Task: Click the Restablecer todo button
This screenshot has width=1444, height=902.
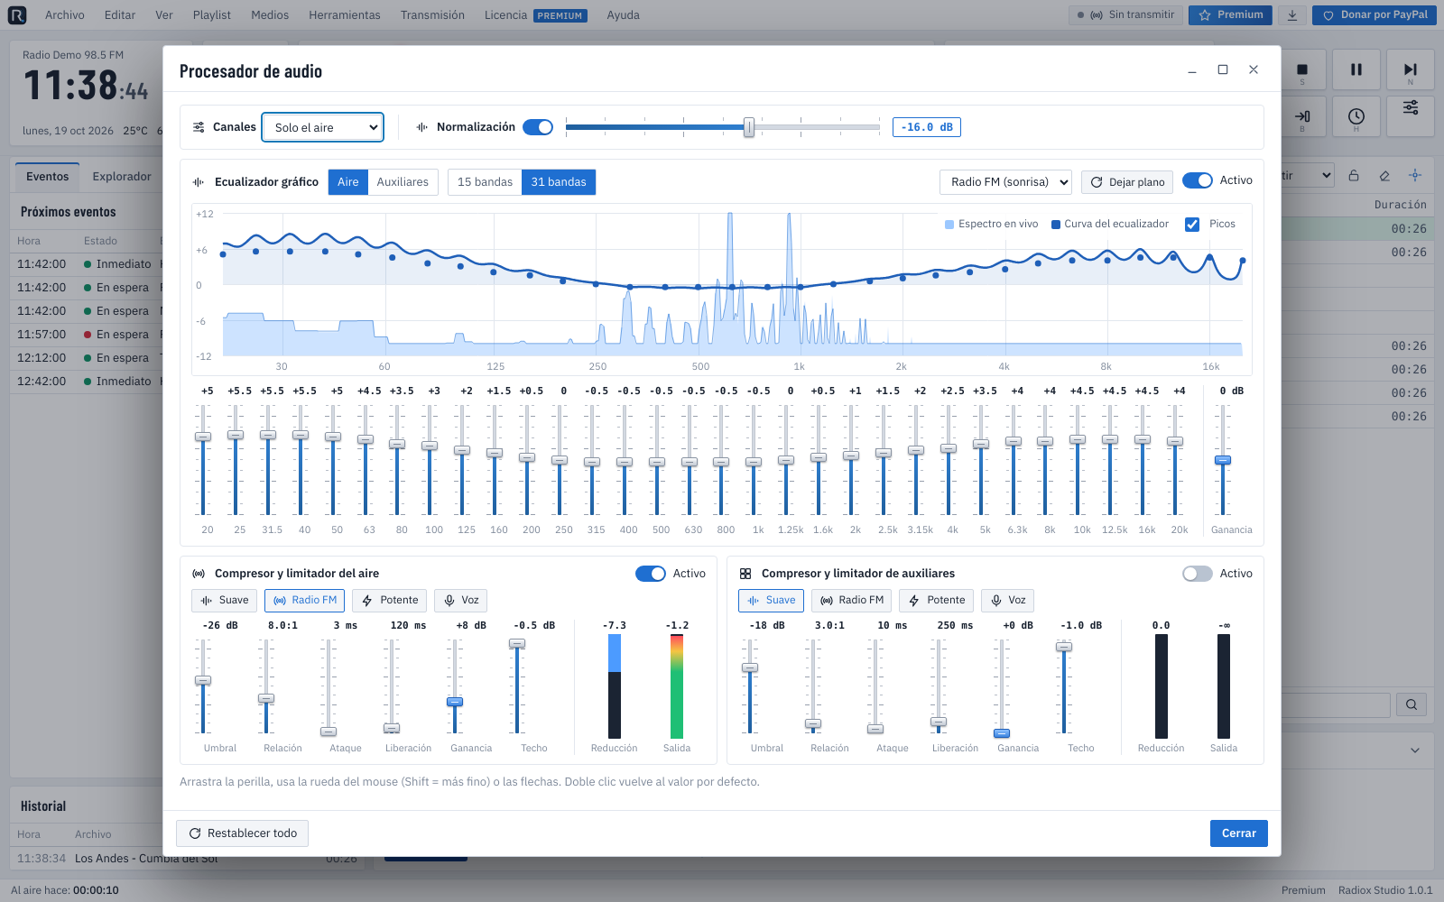Action: click(243, 833)
